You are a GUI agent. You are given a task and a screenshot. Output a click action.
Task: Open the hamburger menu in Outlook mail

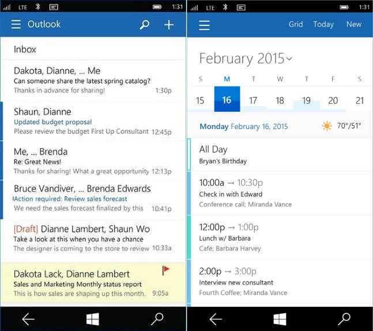pyautogui.click(x=16, y=24)
